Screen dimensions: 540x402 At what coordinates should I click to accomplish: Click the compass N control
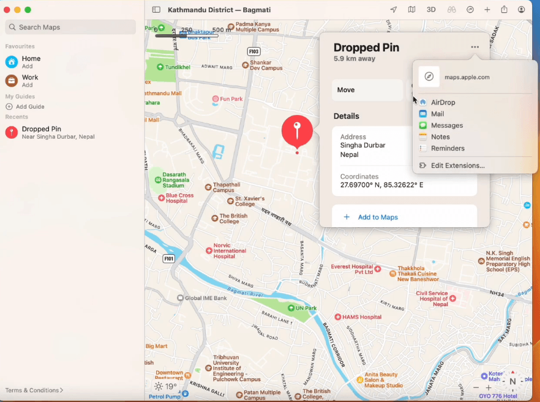coord(512,381)
